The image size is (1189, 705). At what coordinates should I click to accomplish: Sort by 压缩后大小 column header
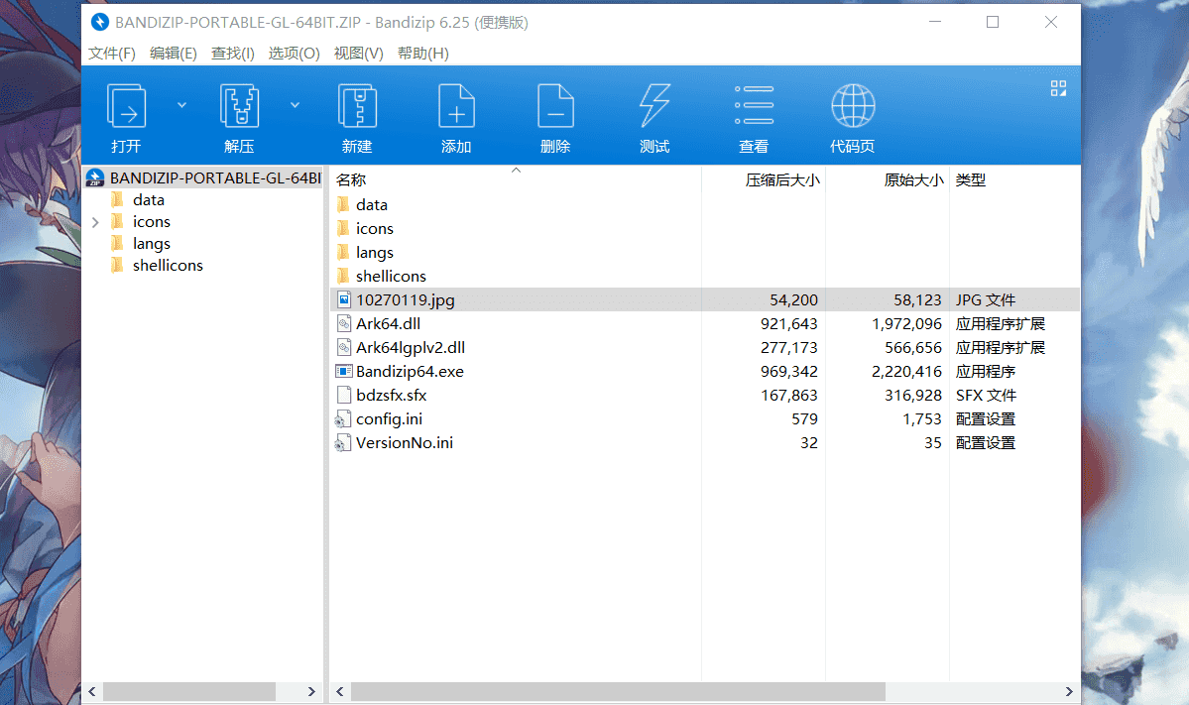pyautogui.click(x=781, y=180)
